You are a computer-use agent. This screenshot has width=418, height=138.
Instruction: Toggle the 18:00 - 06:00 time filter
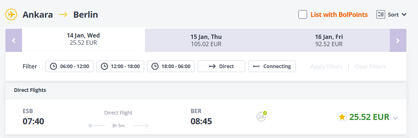[171, 66]
